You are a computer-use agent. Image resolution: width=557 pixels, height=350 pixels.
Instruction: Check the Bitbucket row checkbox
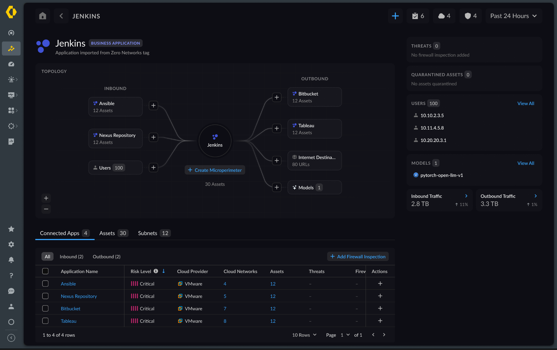pos(45,308)
